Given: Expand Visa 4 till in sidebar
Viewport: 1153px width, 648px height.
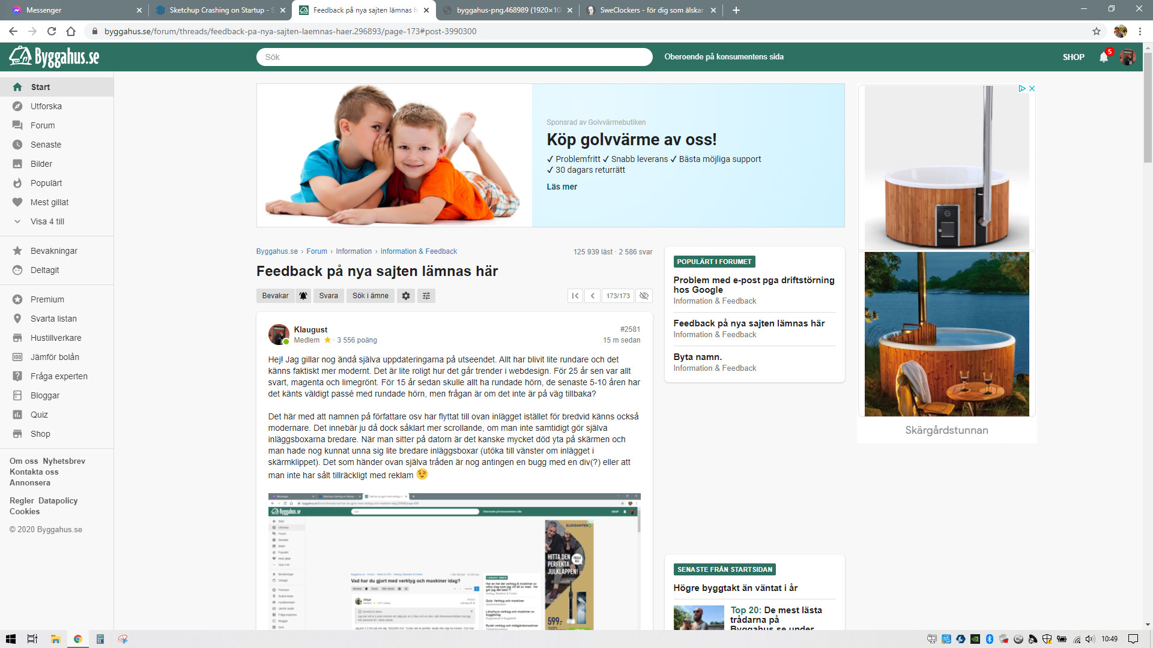Looking at the screenshot, I should pos(47,221).
